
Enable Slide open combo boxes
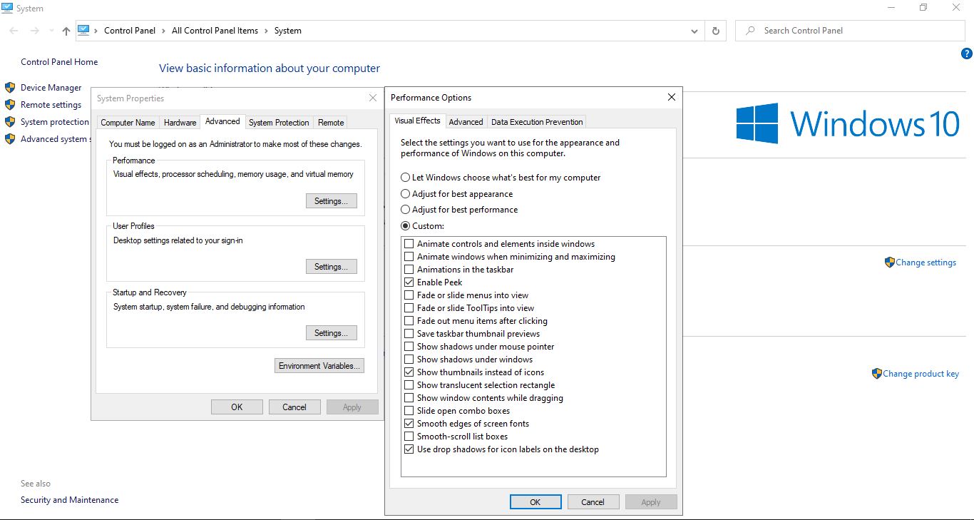pos(409,411)
